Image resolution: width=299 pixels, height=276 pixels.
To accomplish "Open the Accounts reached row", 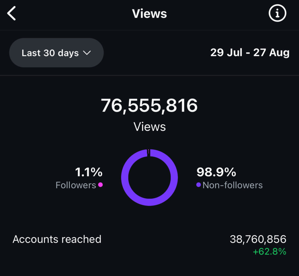I will [57, 239].
